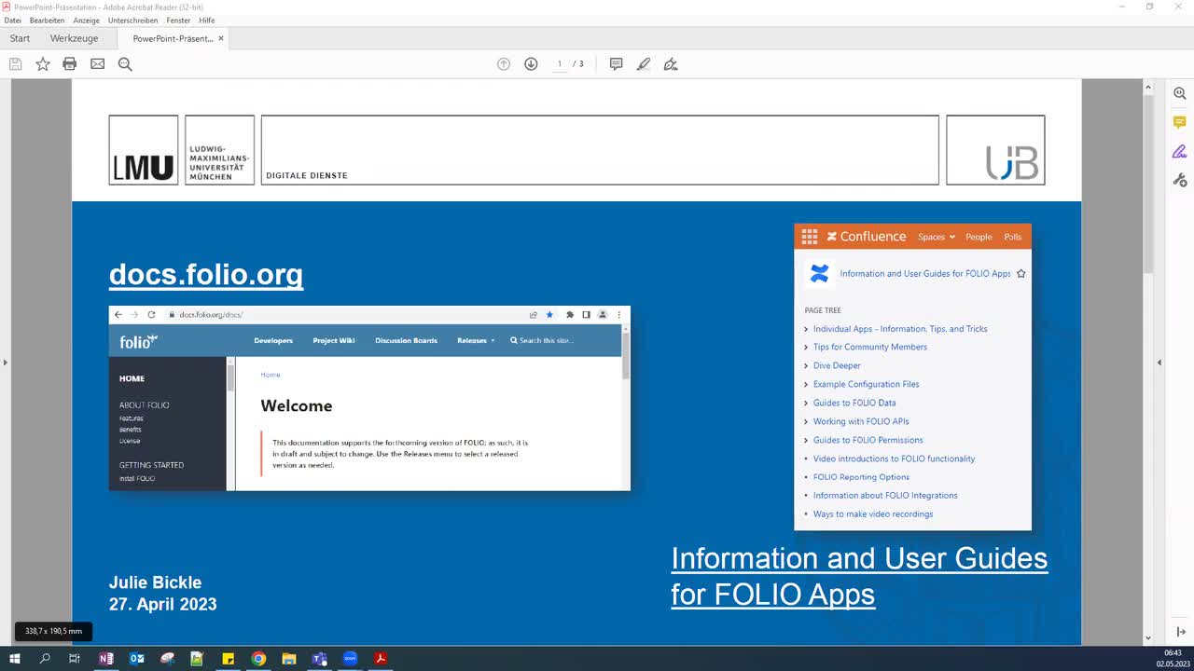Open the Anzeige menu
This screenshot has height=671, width=1194.
click(x=87, y=21)
